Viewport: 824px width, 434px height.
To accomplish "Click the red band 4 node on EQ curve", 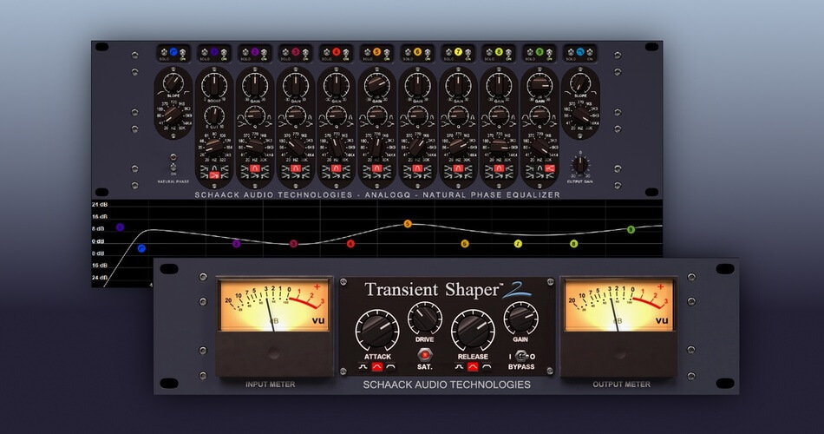I will [350, 244].
